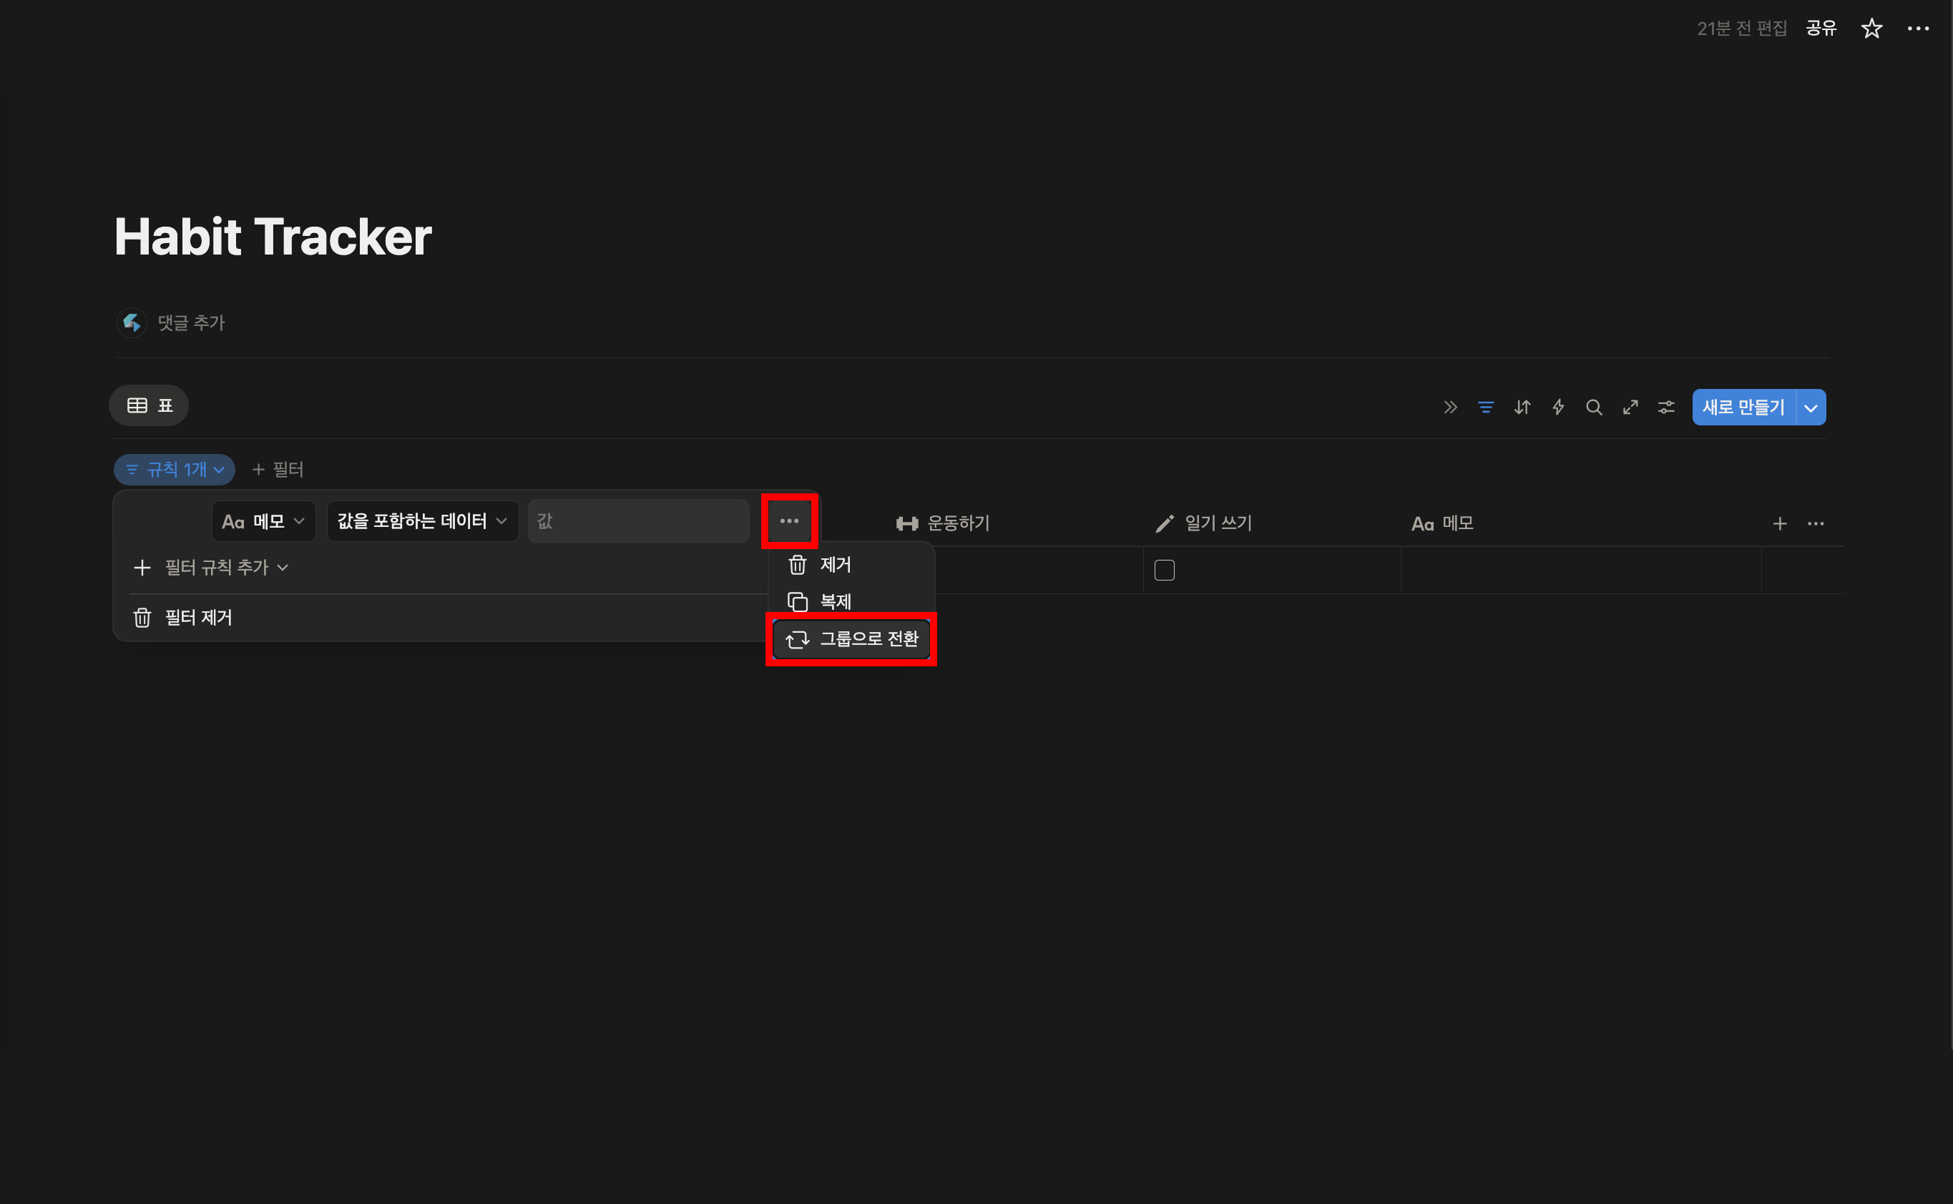Click the lightning bolt automation icon
The height and width of the screenshot is (1204, 1953).
[x=1558, y=407]
